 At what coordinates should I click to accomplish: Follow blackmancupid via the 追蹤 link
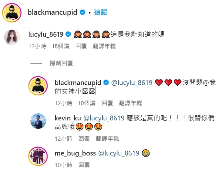coord(101,12)
